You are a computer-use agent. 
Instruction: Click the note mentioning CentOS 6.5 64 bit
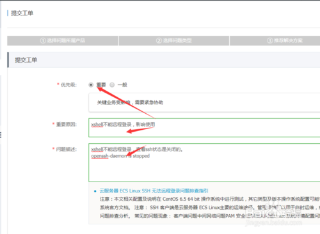click(210, 199)
